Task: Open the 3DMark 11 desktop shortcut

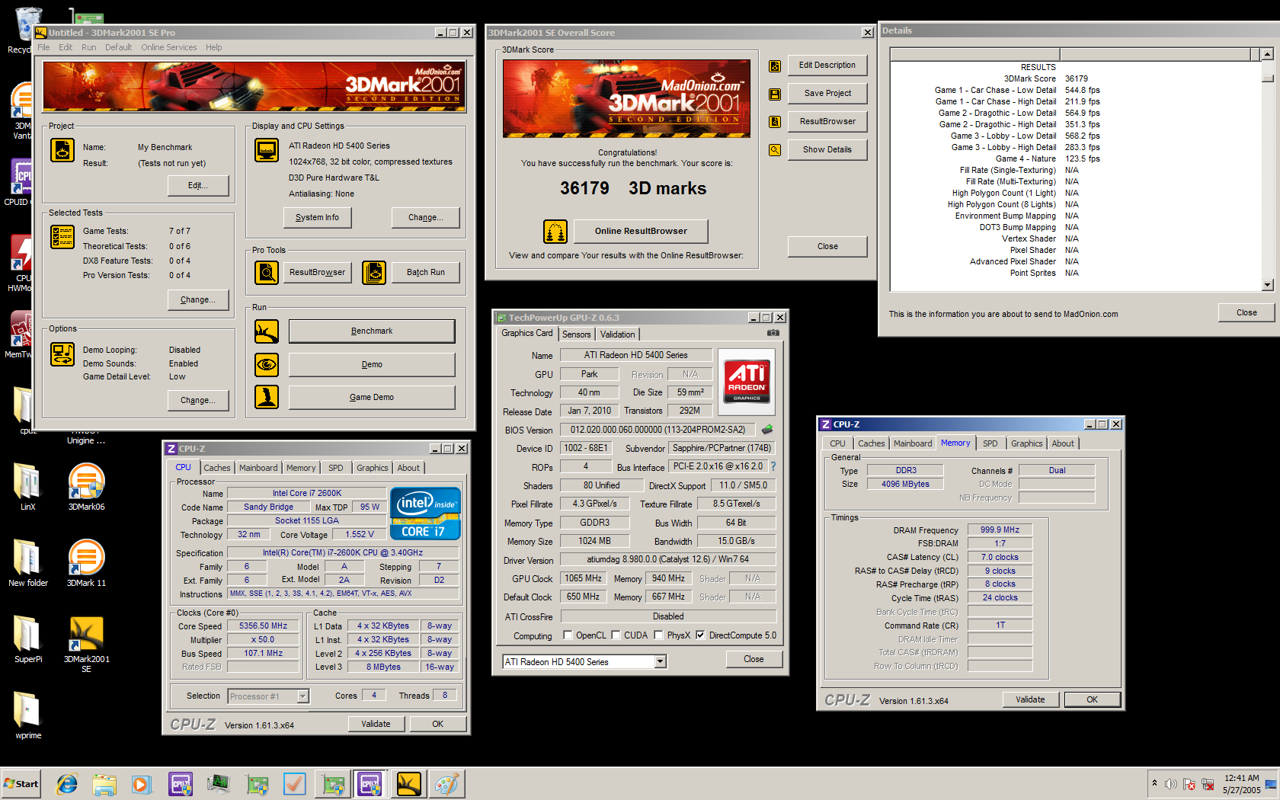Action: (86, 563)
